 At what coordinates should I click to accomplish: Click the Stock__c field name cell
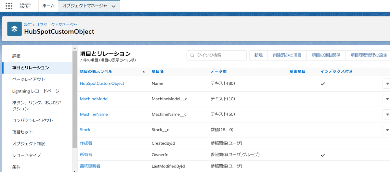point(160,130)
